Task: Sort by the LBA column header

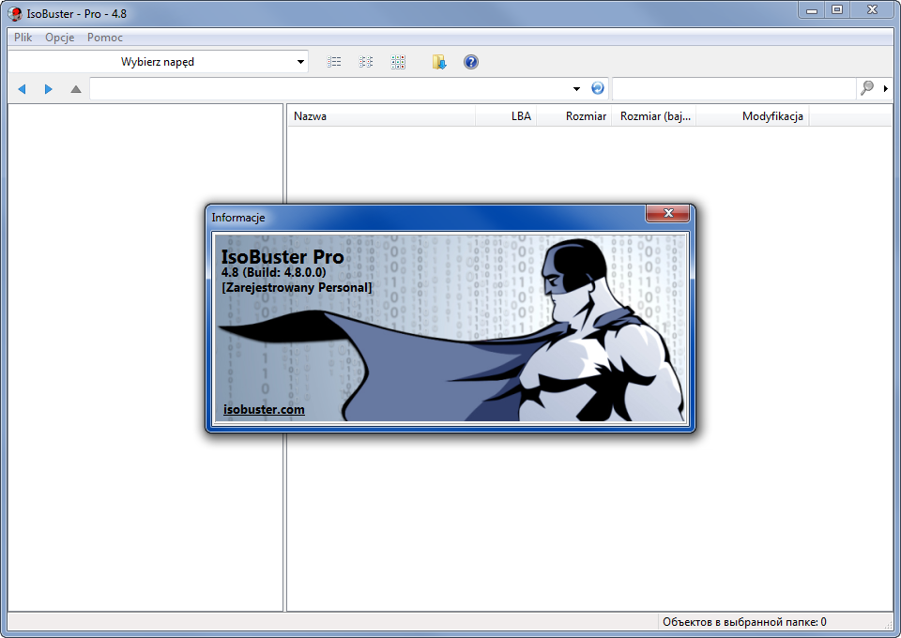Action: pyautogui.click(x=506, y=116)
